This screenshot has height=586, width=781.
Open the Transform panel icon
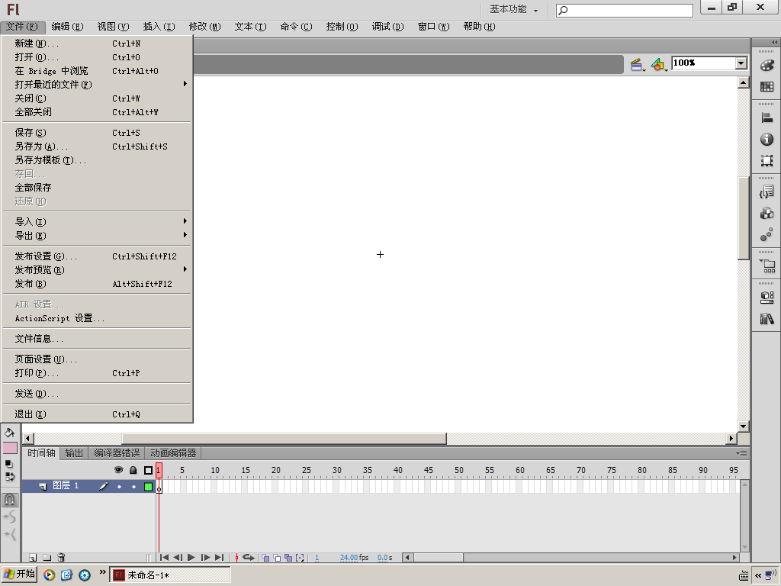767,160
